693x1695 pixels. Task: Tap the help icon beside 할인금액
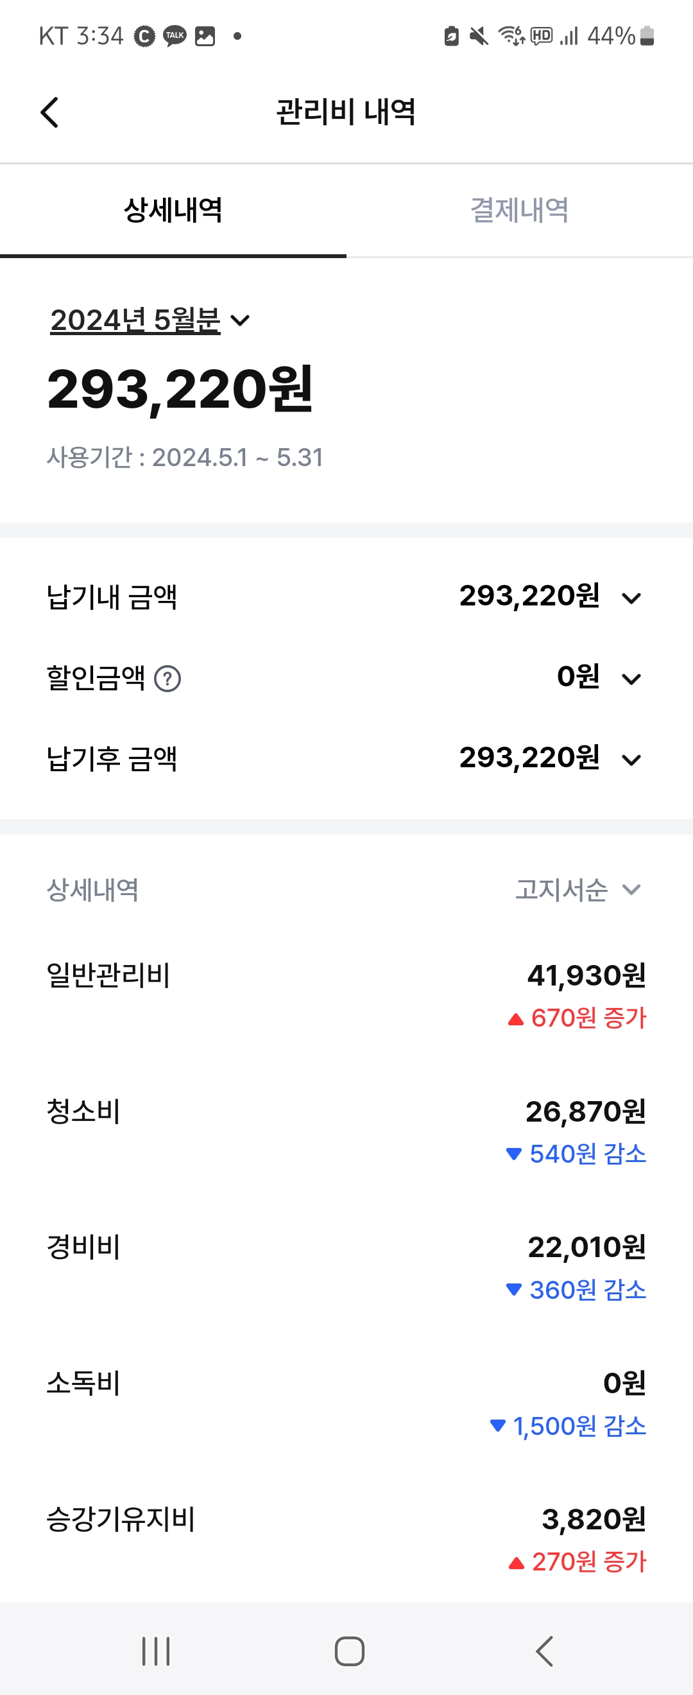(167, 679)
